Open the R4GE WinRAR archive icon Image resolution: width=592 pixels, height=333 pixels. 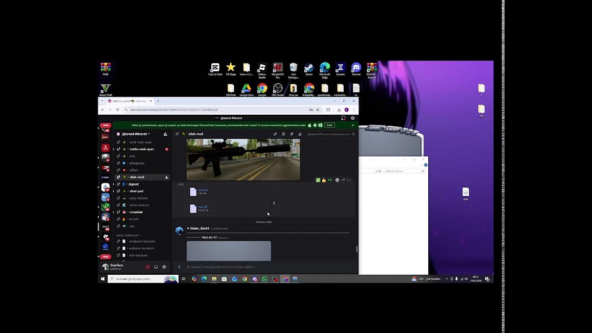[105, 69]
